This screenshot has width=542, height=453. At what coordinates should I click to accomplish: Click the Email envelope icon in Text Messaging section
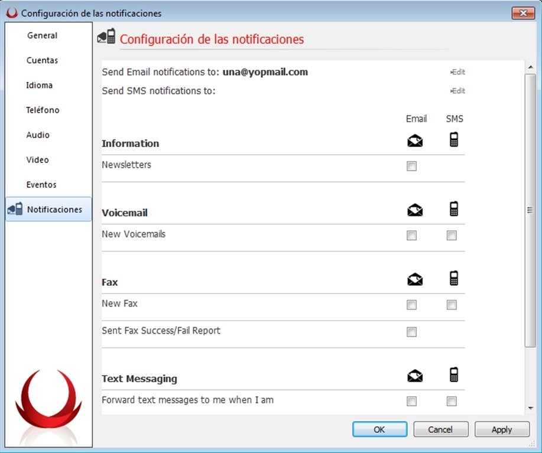[x=415, y=376]
